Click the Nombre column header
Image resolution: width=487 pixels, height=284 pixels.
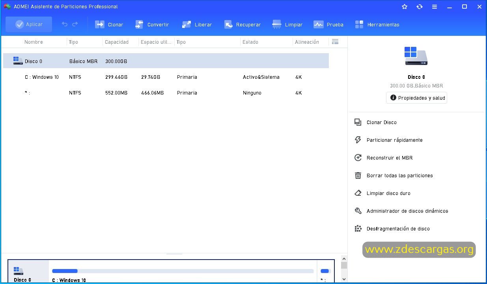point(34,42)
